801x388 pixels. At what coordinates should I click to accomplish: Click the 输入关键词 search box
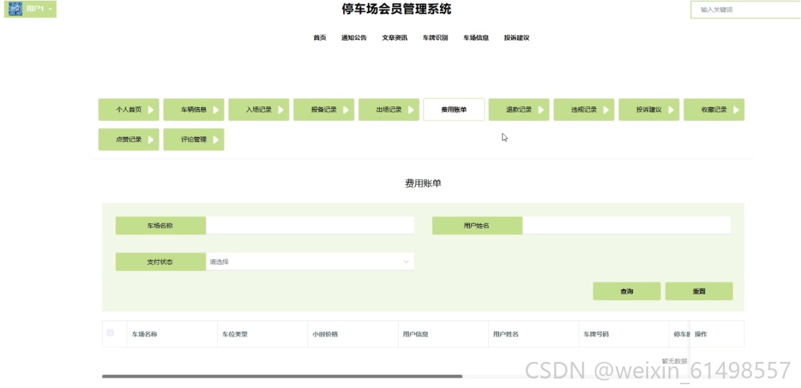[x=746, y=10]
